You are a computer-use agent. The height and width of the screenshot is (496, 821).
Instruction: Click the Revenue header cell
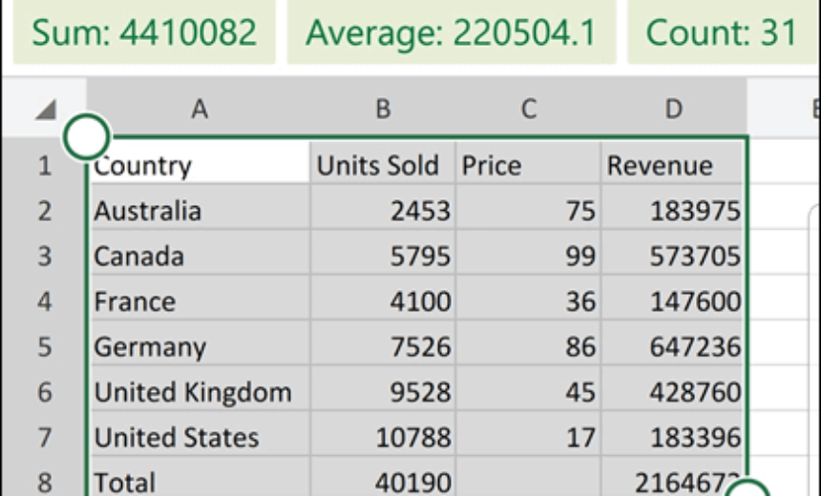(673, 162)
